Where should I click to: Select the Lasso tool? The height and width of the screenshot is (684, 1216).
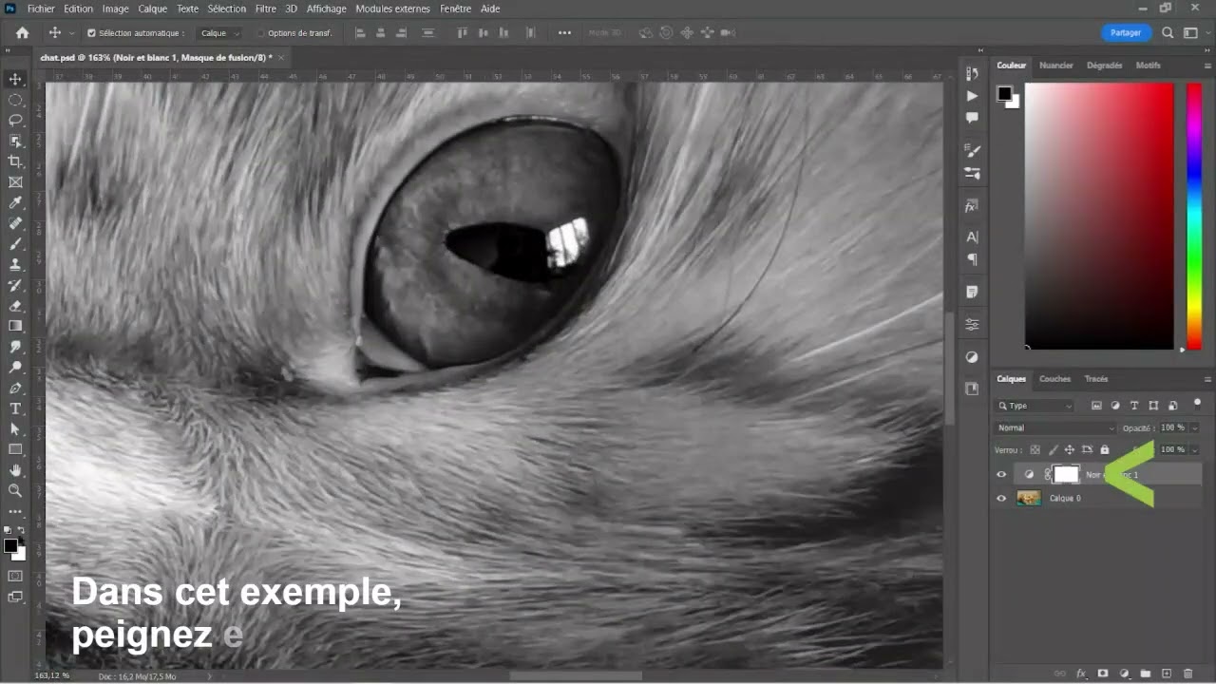click(15, 121)
